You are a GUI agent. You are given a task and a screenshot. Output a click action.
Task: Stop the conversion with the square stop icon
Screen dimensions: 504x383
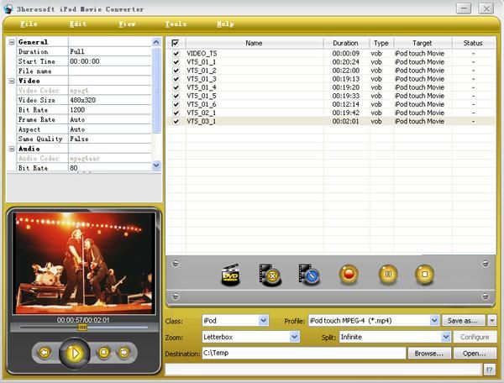[425, 275]
